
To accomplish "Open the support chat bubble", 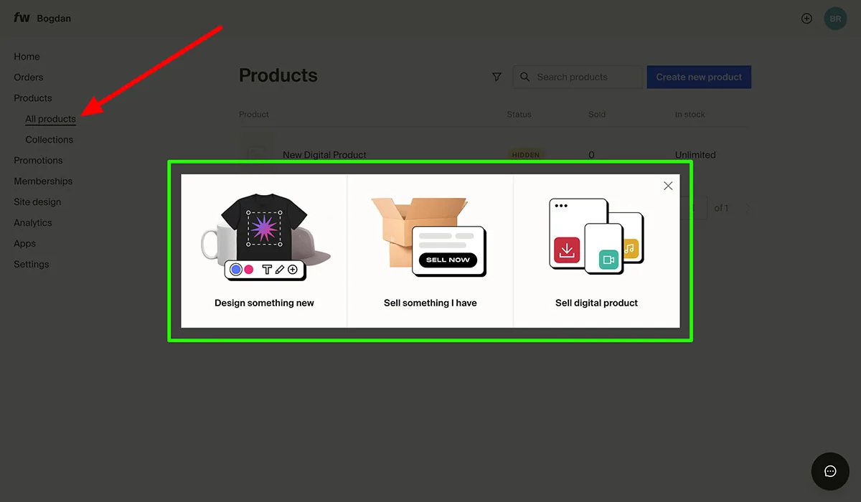I will (829, 471).
